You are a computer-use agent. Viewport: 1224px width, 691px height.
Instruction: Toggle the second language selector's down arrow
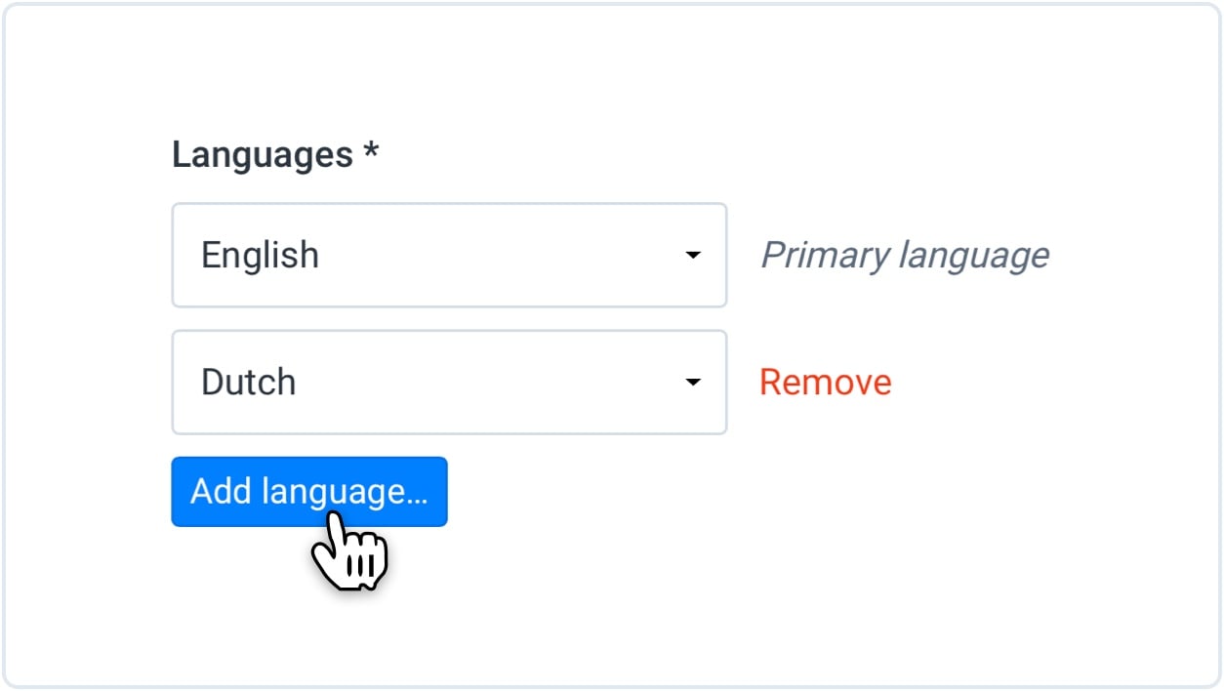click(x=693, y=382)
